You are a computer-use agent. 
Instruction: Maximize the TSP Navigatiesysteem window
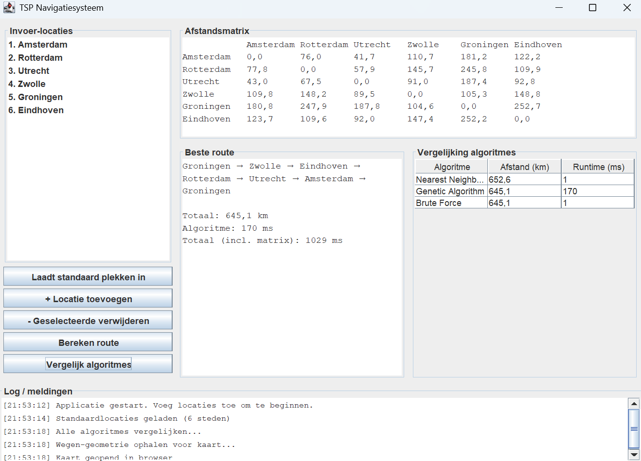(x=592, y=8)
